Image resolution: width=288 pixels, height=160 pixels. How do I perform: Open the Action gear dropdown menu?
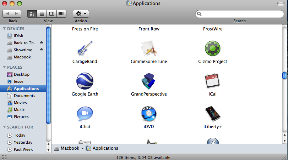81,14
